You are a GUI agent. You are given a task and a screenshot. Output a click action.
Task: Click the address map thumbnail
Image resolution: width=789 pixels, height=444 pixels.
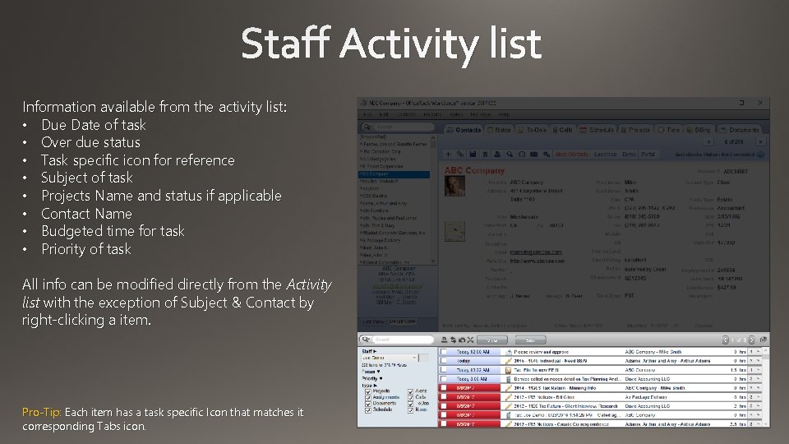click(454, 232)
